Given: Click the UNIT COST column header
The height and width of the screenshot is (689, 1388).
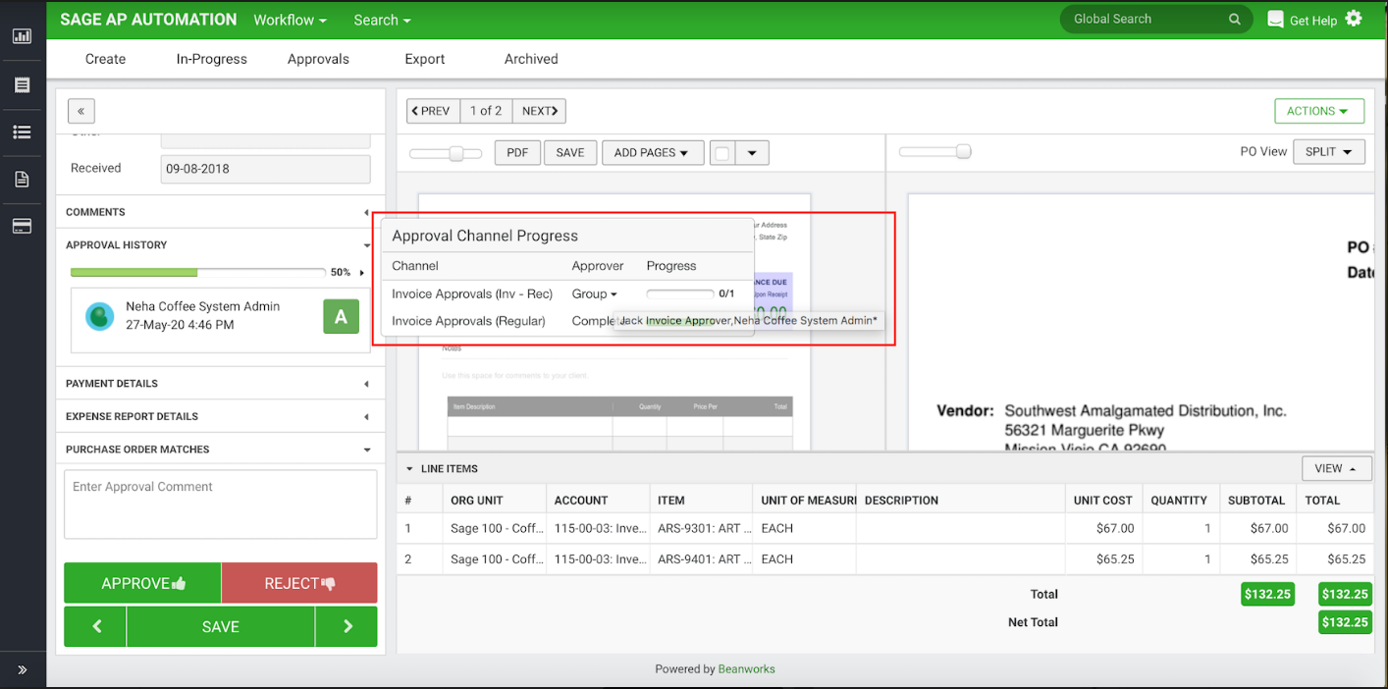Looking at the screenshot, I should (1102, 501).
